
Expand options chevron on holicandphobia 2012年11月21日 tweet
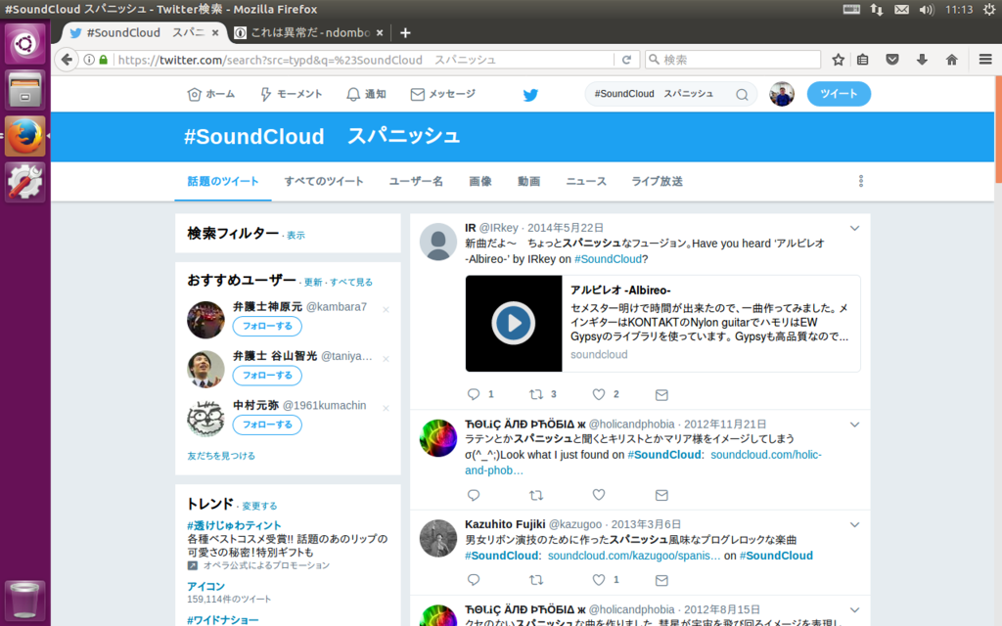(x=854, y=425)
